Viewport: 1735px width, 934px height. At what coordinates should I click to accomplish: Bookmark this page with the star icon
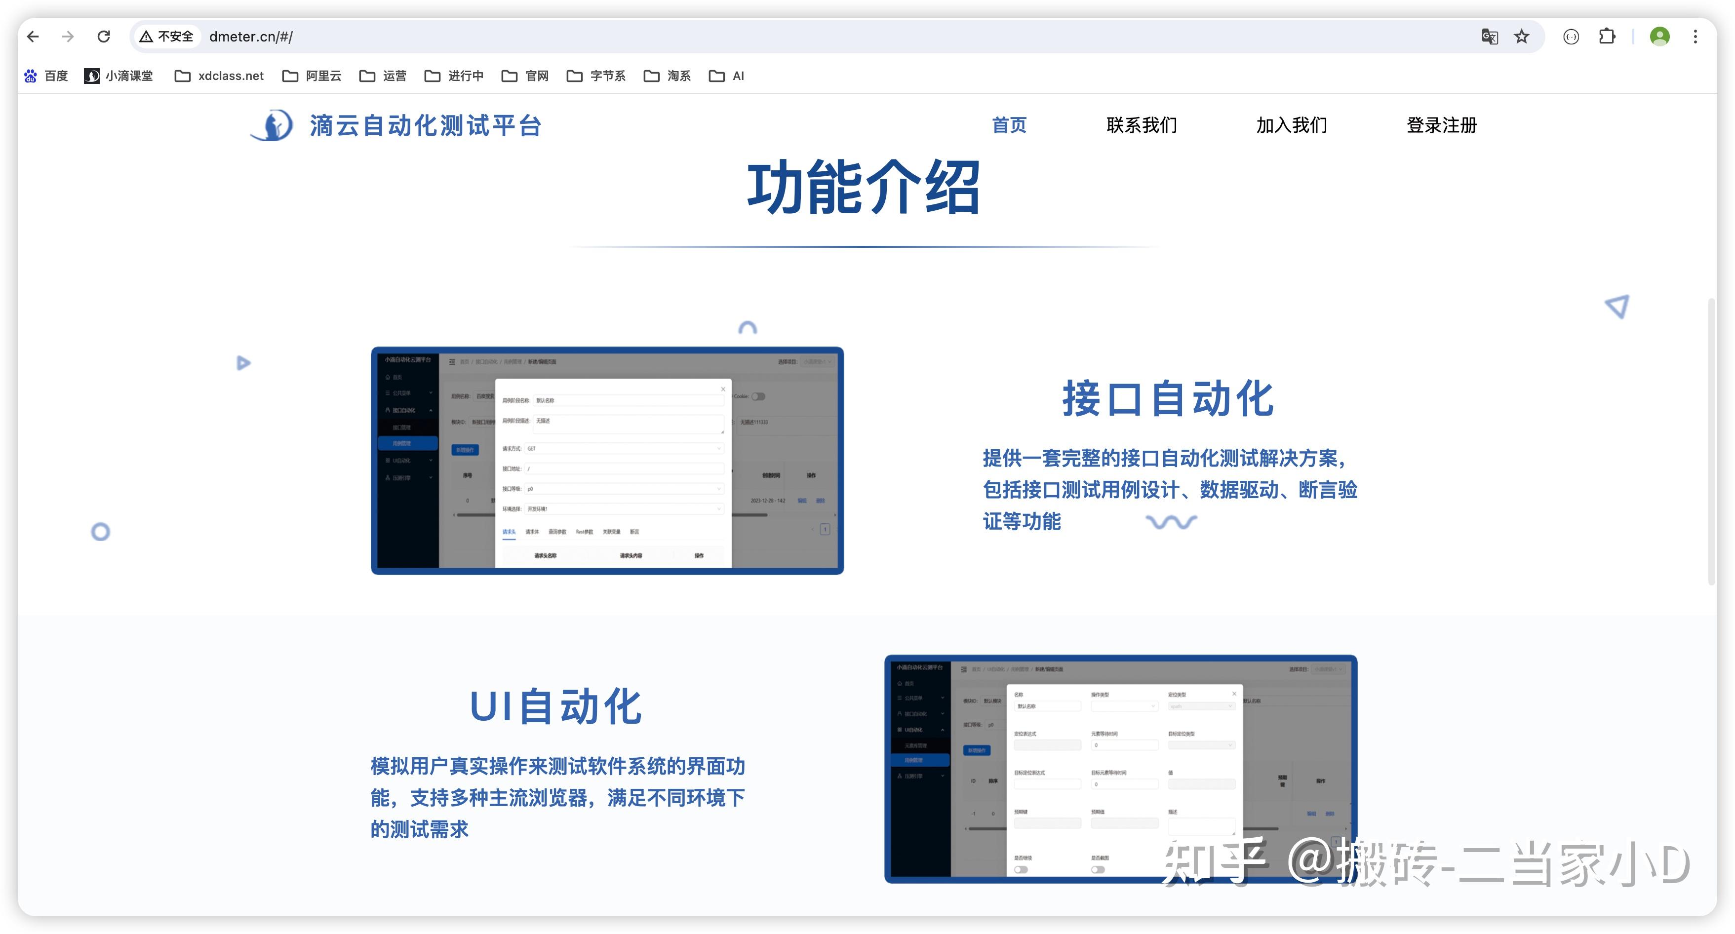point(1522,37)
